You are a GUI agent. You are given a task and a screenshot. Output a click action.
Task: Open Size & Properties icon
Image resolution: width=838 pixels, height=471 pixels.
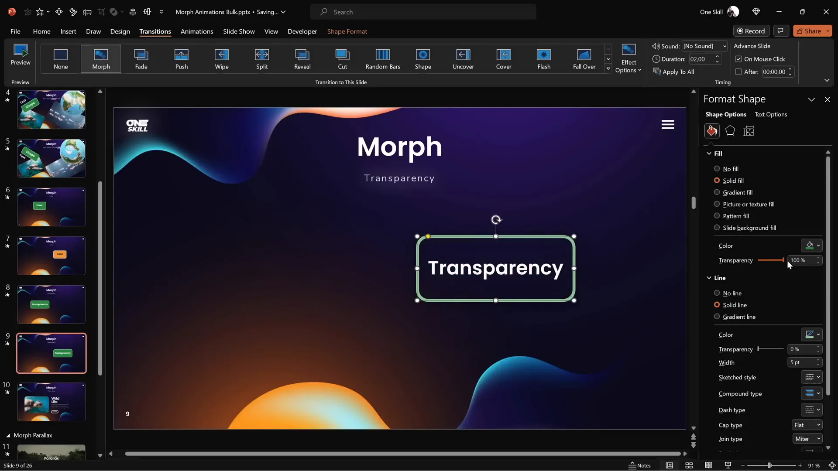pos(749,131)
